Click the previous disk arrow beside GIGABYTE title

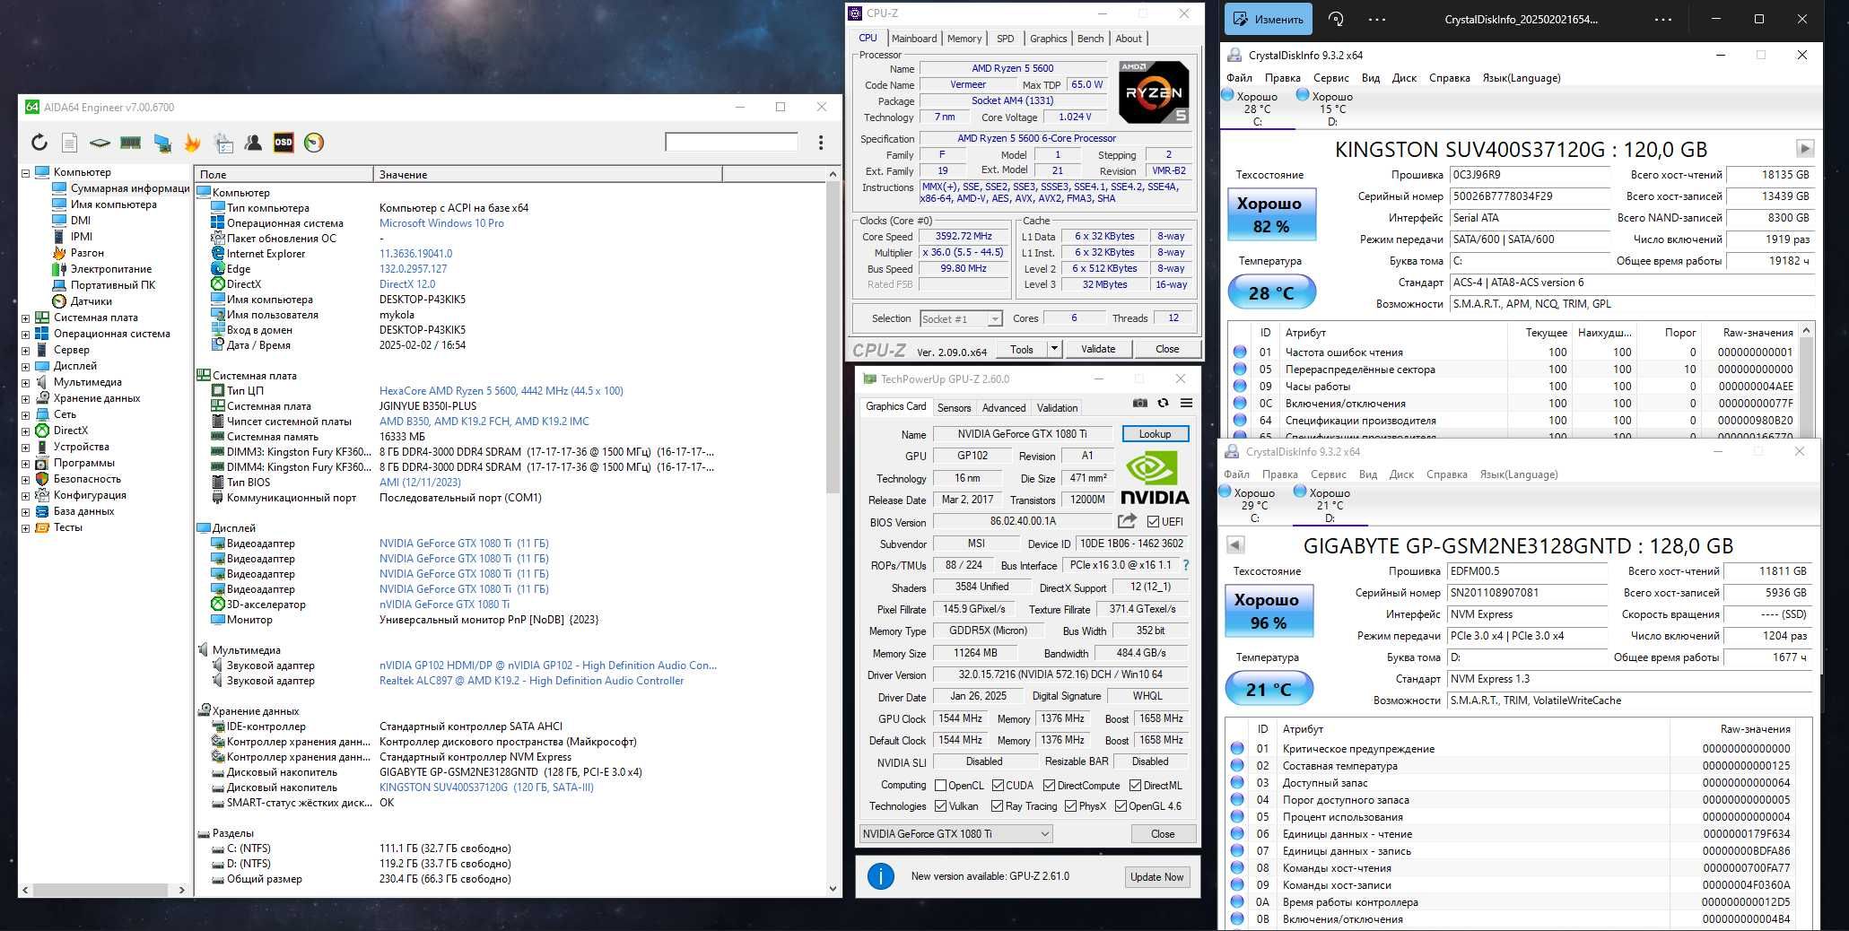1235,544
